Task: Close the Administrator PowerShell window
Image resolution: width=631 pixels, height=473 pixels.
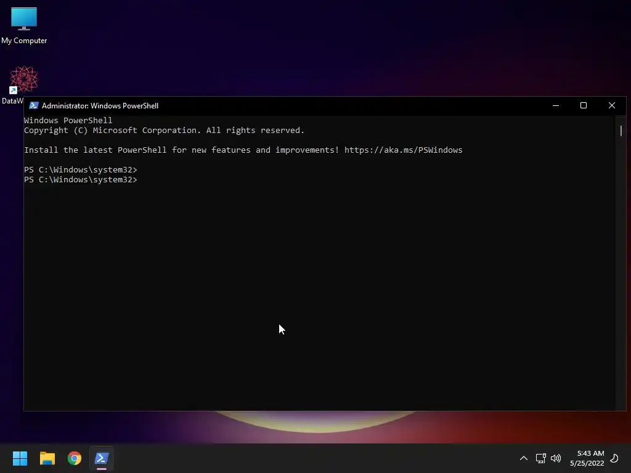Action: coord(612,106)
